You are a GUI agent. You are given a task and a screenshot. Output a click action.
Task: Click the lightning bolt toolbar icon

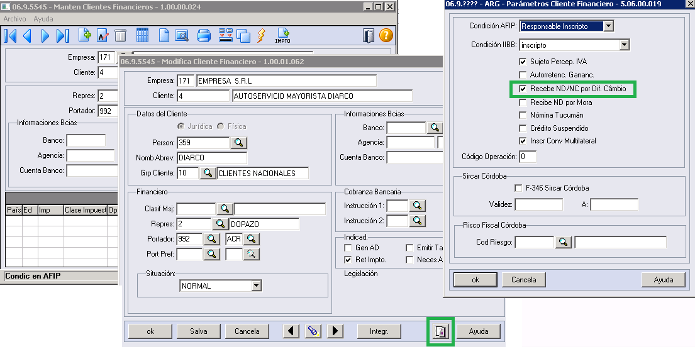[x=262, y=35]
